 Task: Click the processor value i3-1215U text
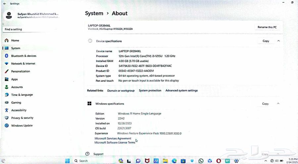(147, 56)
